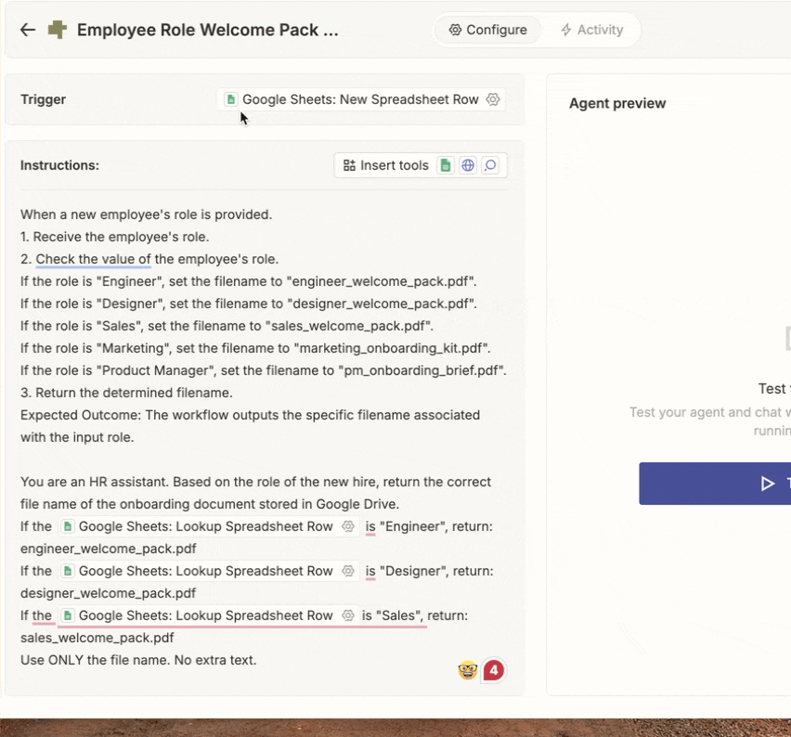Screen dimensions: 791x737
Task: Insert Google Sheets tool via green icon
Action: [x=446, y=165]
